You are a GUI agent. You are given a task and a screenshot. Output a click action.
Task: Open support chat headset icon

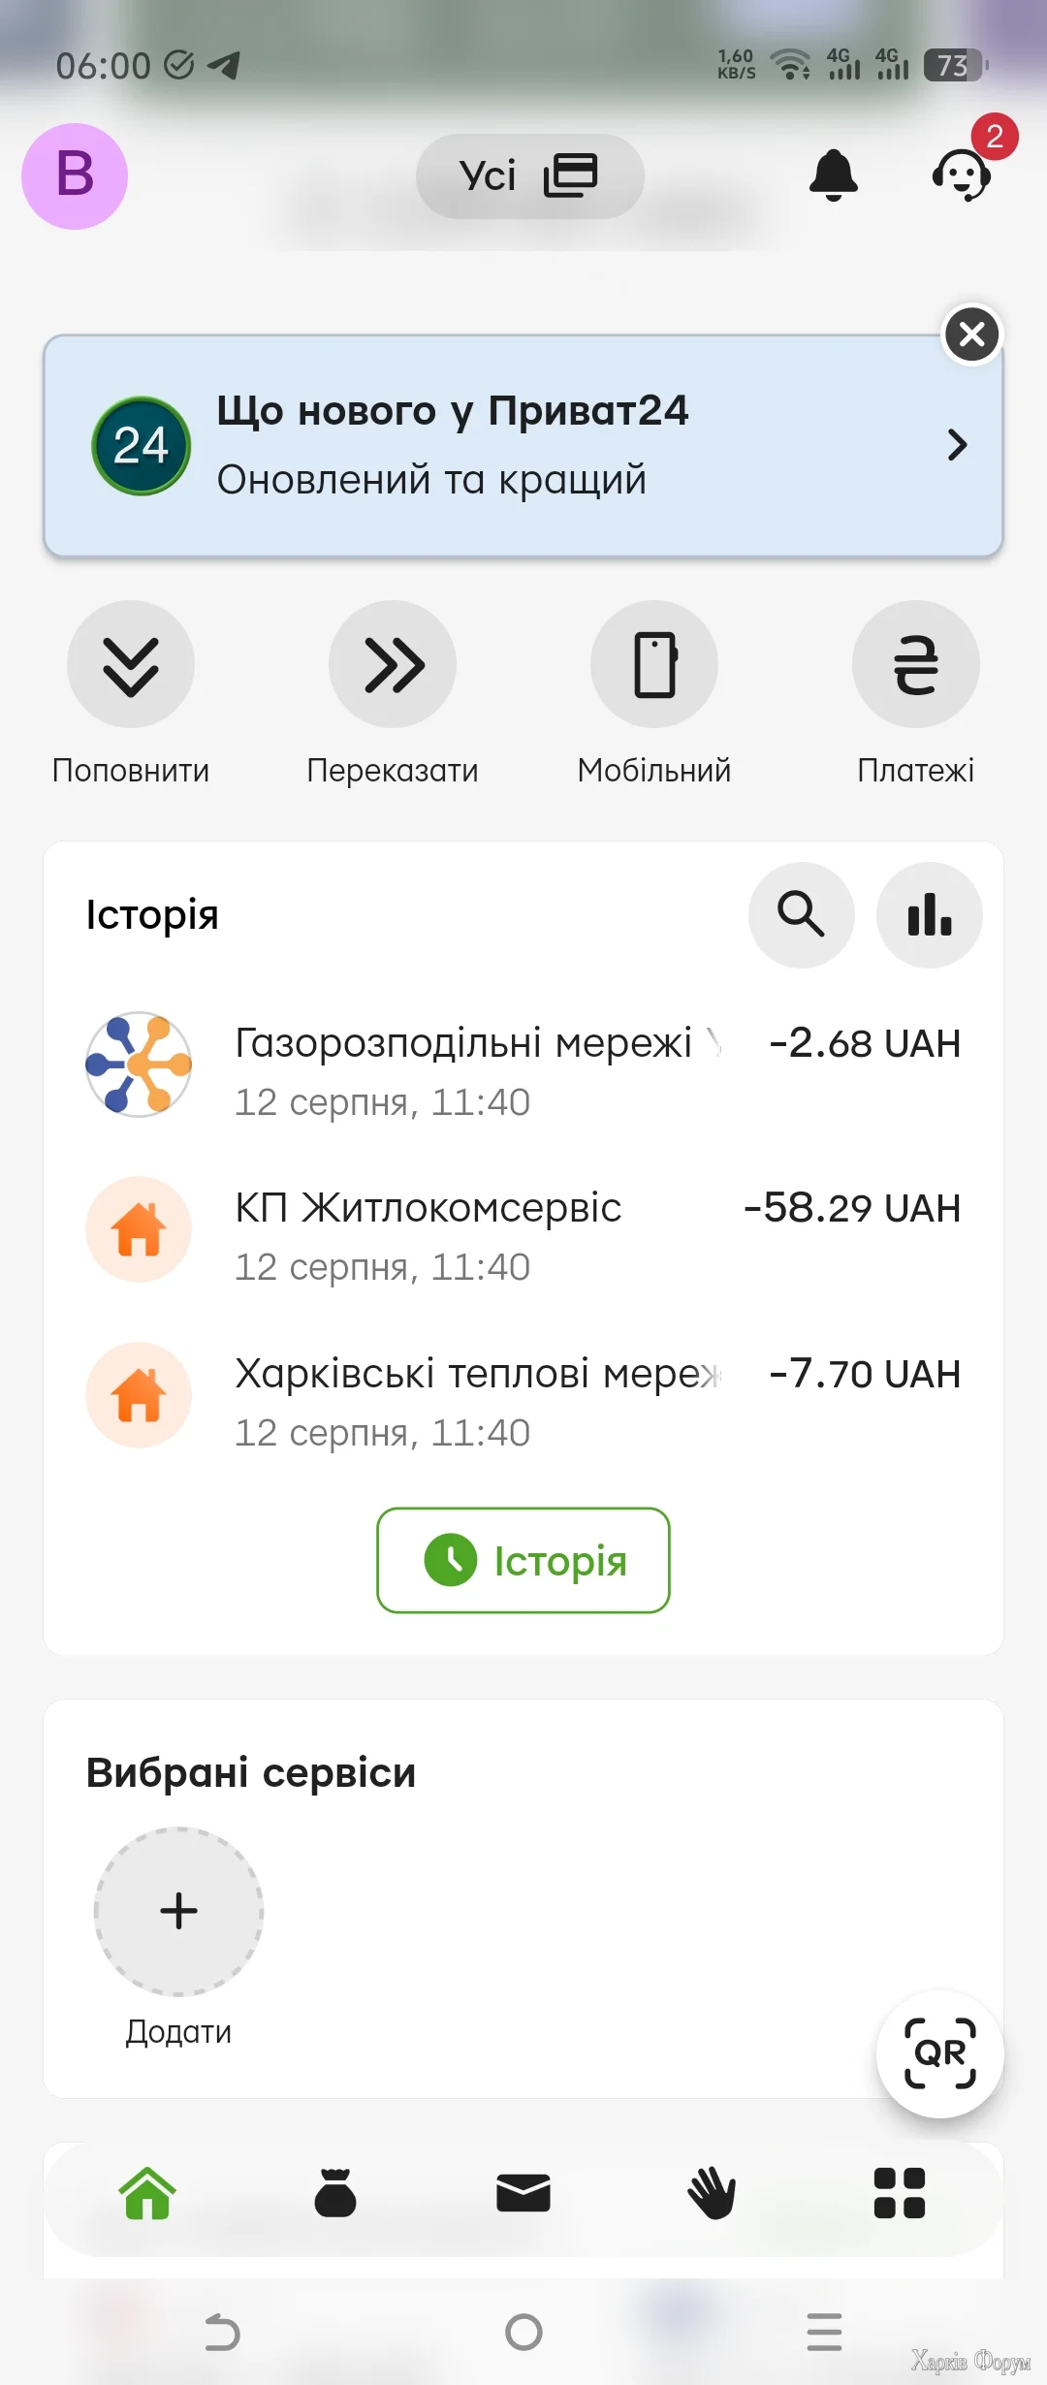(961, 175)
